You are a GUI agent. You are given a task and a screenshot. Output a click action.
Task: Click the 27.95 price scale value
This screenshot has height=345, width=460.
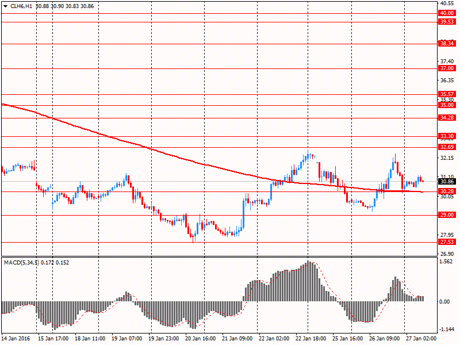tap(447, 235)
